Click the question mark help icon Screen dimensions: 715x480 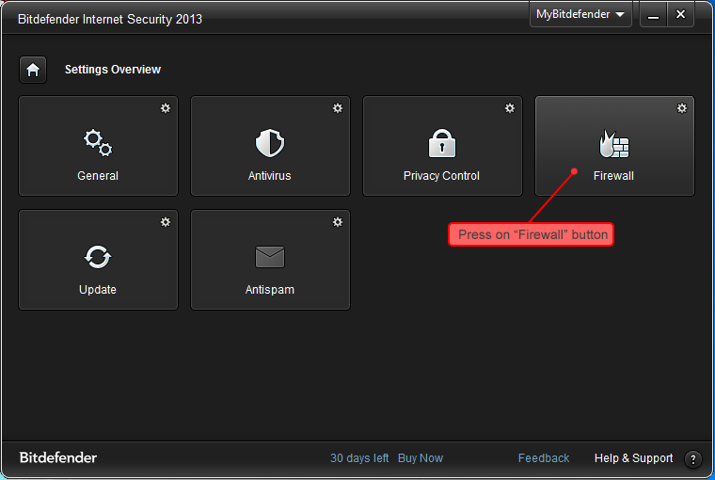coord(693,459)
